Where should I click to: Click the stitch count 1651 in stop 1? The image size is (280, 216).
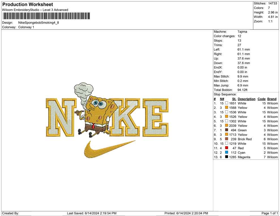pyautogui.click(x=233, y=103)
